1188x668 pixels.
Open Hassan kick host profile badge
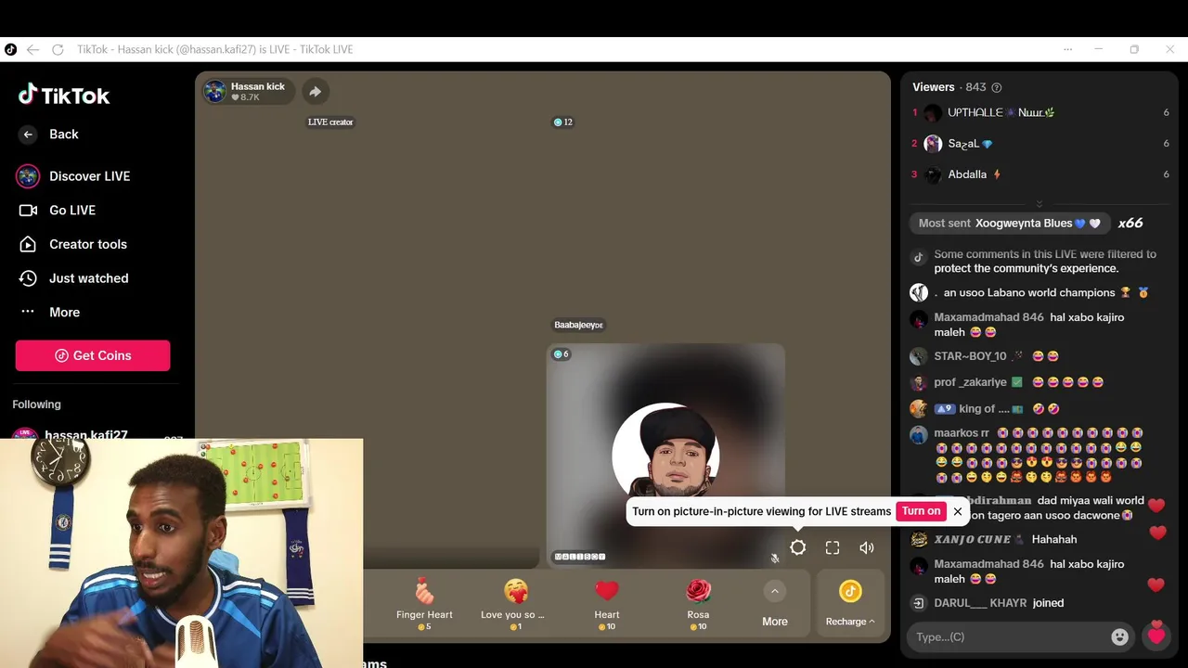click(248, 91)
